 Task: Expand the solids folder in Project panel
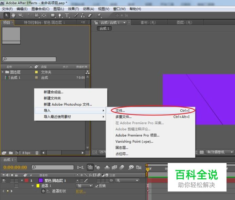(3, 72)
